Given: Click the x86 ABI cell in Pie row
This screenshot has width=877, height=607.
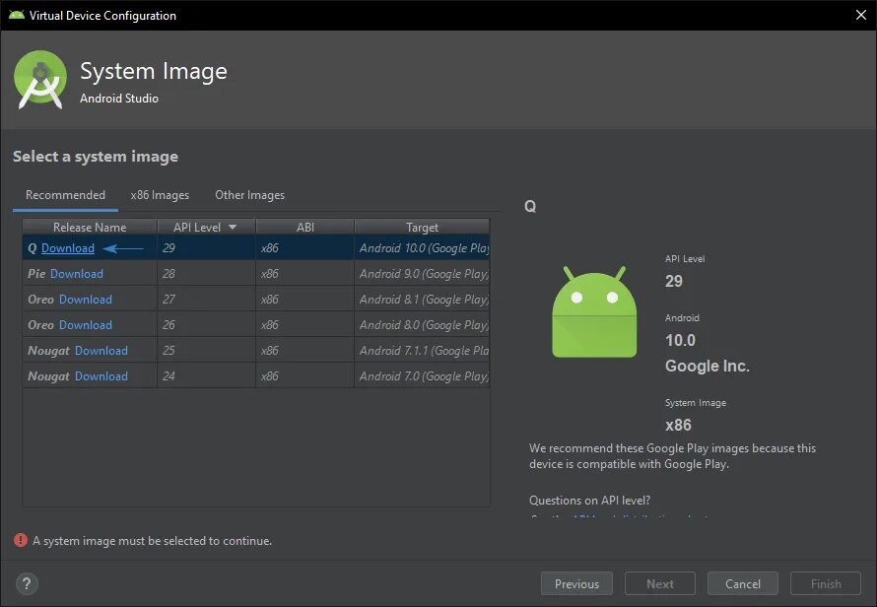Looking at the screenshot, I should click(x=305, y=274).
